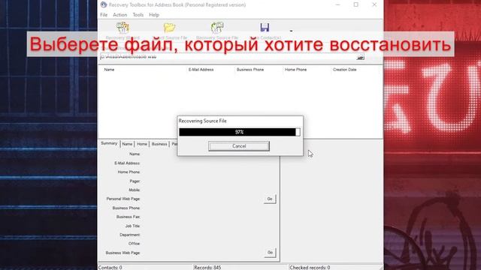Click the source file path input field
481x270 pixels.
pos(228,57)
